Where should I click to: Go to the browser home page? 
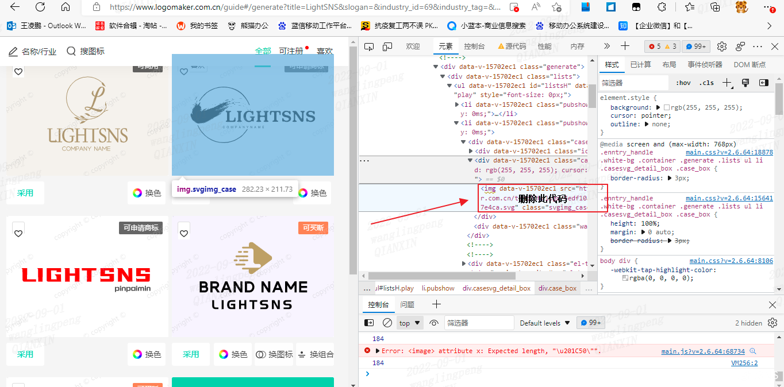pos(66,7)
